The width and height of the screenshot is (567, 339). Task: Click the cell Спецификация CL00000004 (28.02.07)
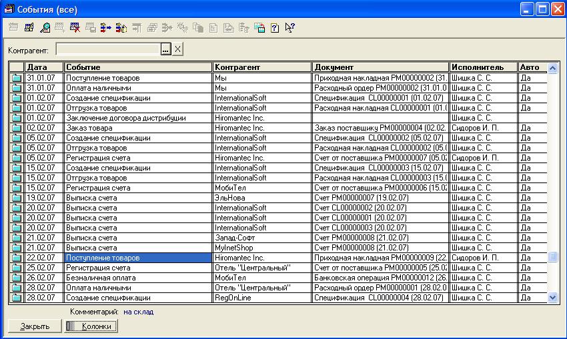coord(380,298)
